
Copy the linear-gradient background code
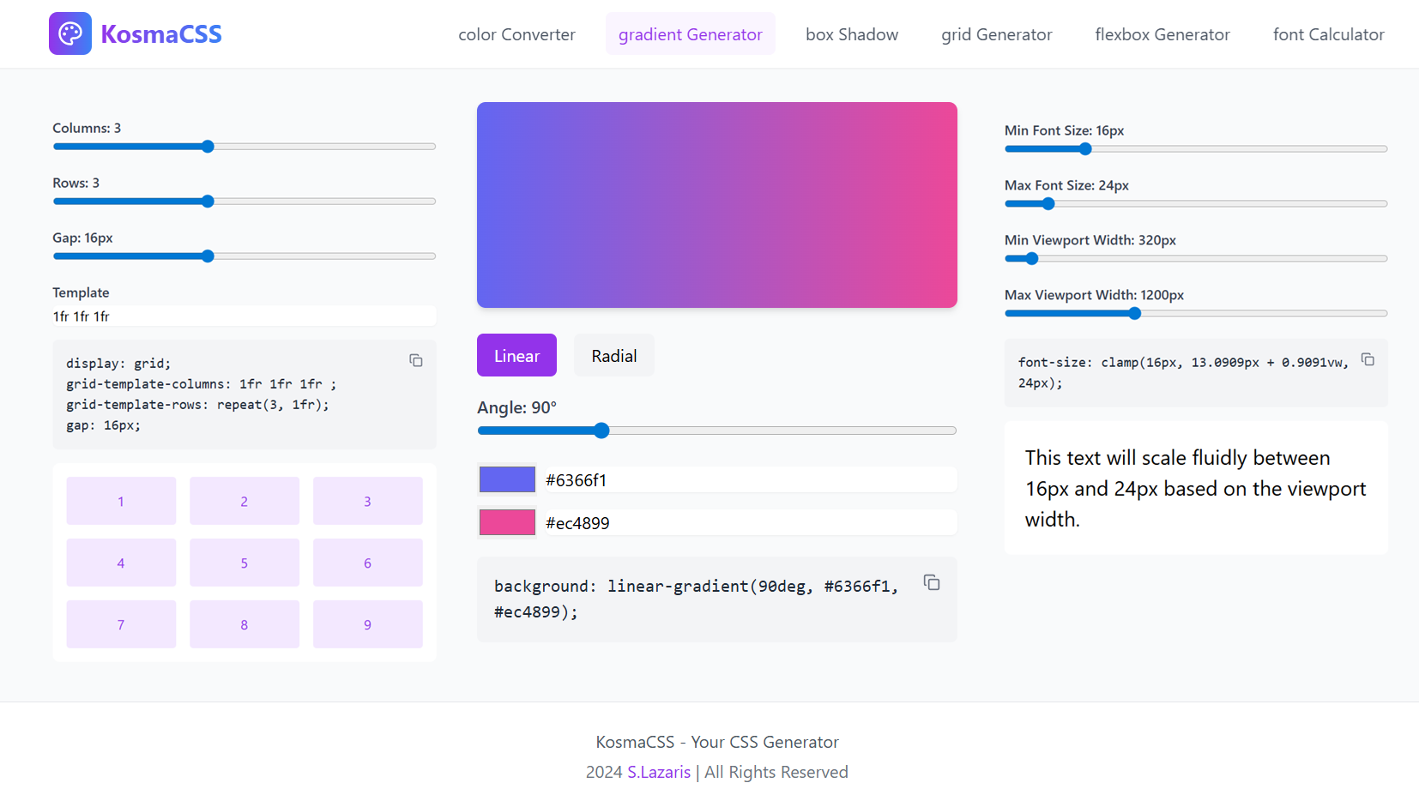(x=932, y=583)
